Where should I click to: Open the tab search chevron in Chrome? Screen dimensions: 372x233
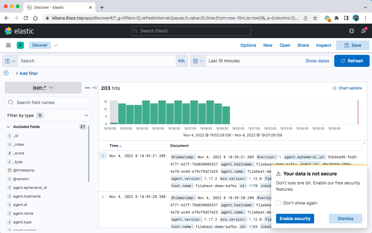click(365, 7)
